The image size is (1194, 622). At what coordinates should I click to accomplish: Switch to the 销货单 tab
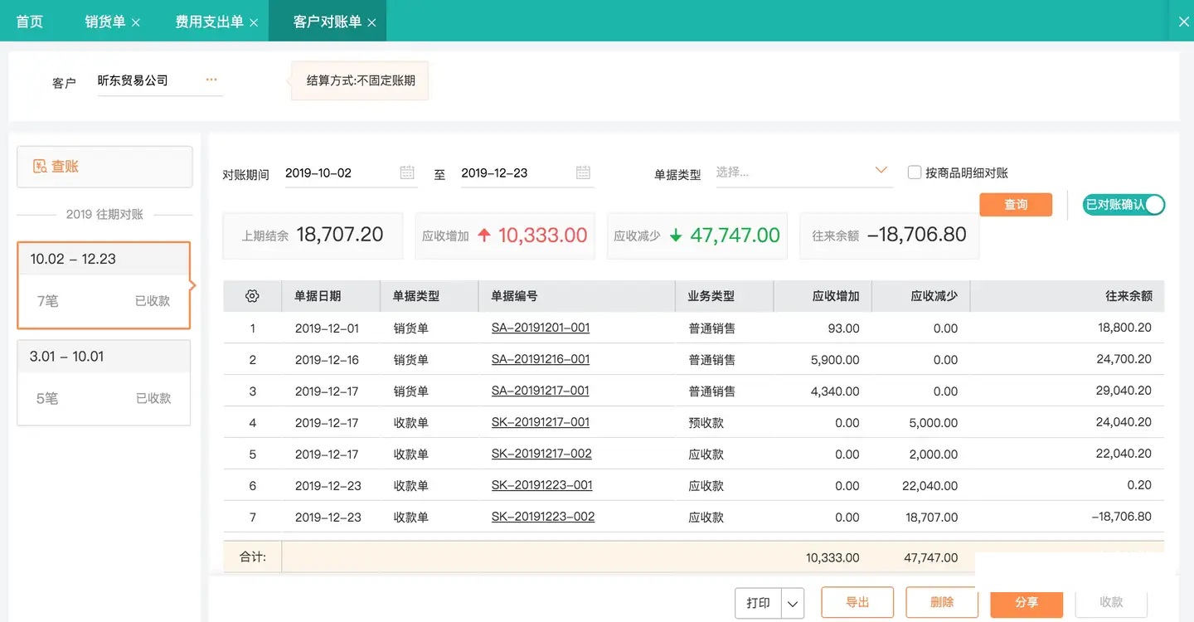click(104, 22)
